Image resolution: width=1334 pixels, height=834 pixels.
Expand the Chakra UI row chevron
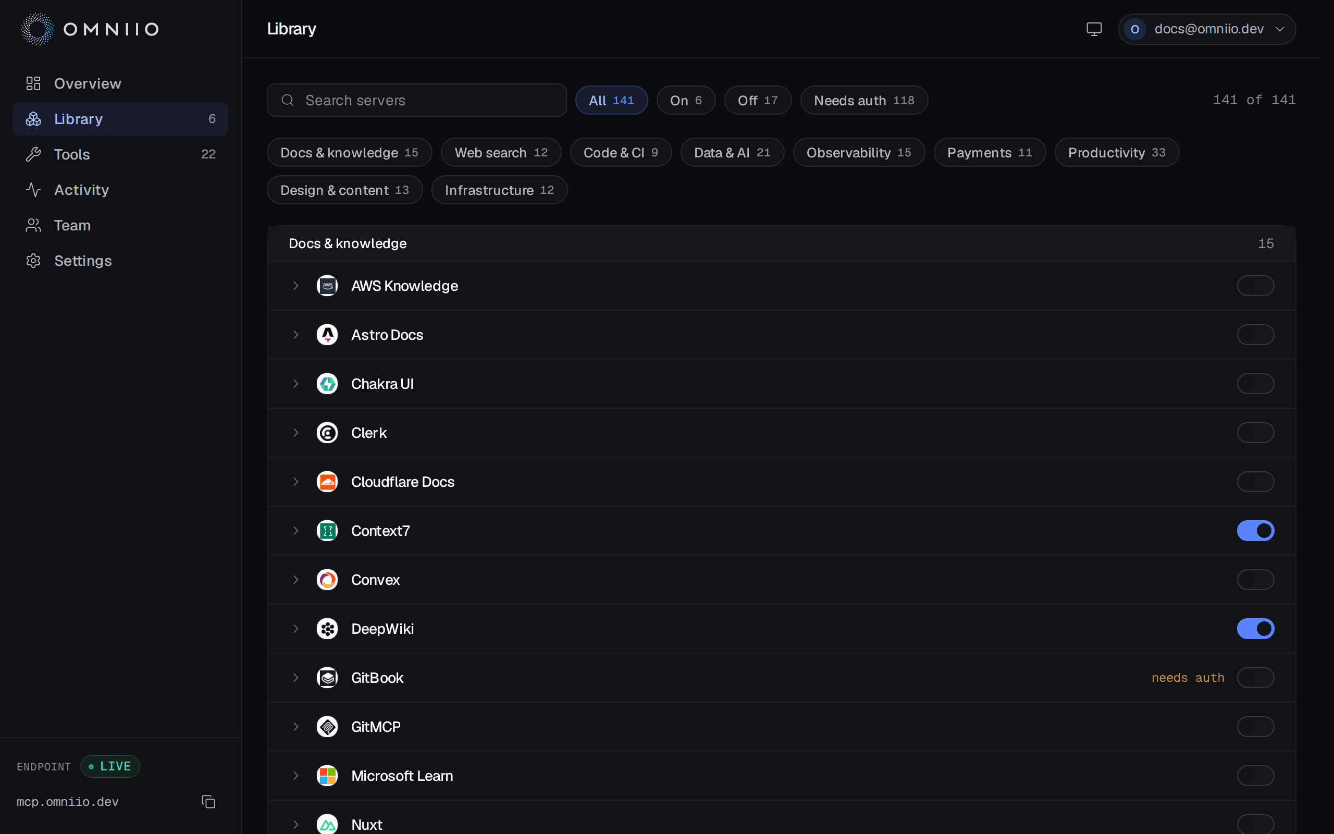296,384
